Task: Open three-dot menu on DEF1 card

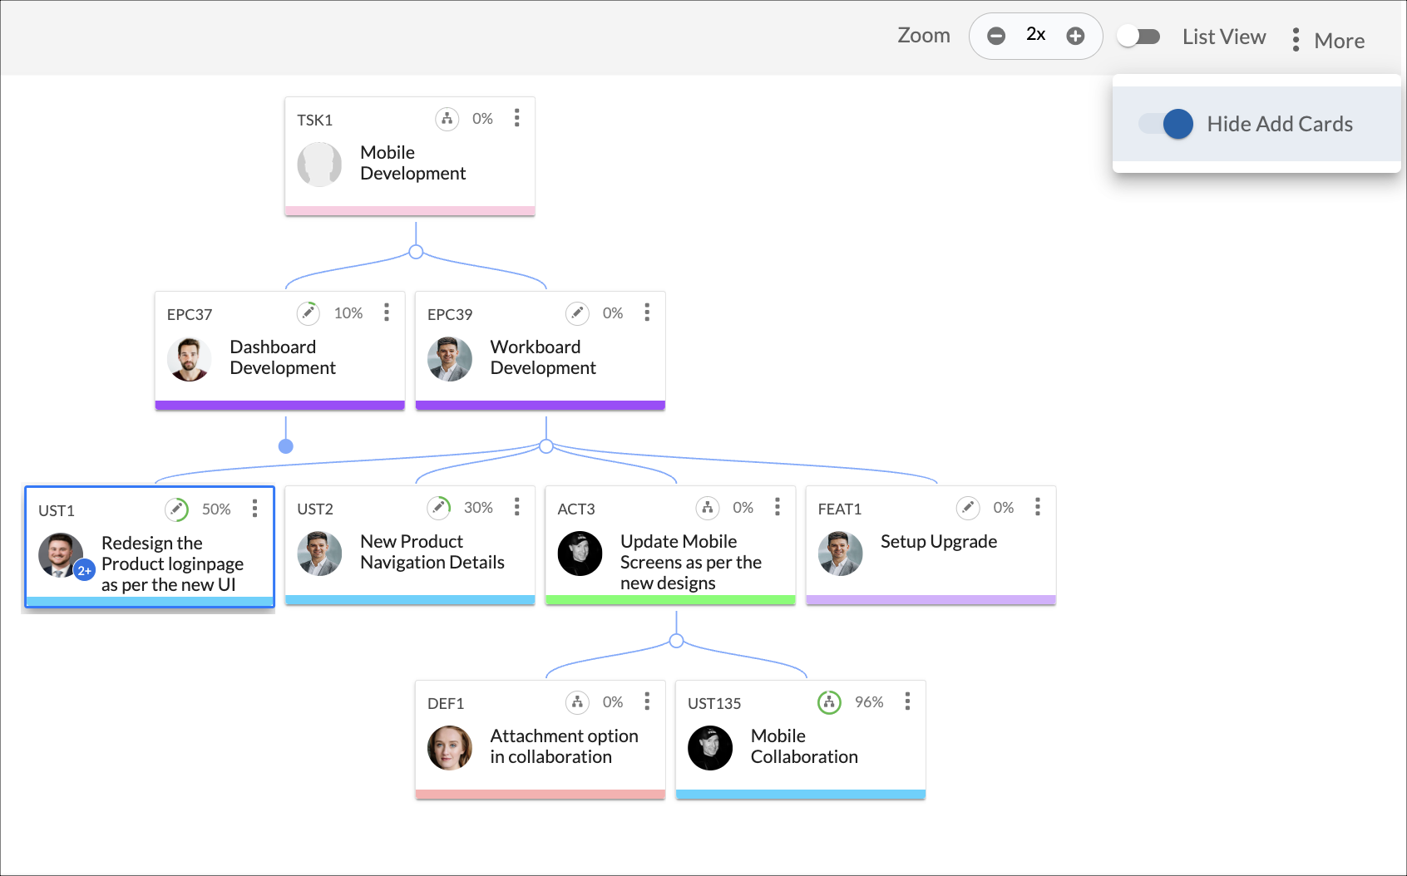Action: click(647, 701)
